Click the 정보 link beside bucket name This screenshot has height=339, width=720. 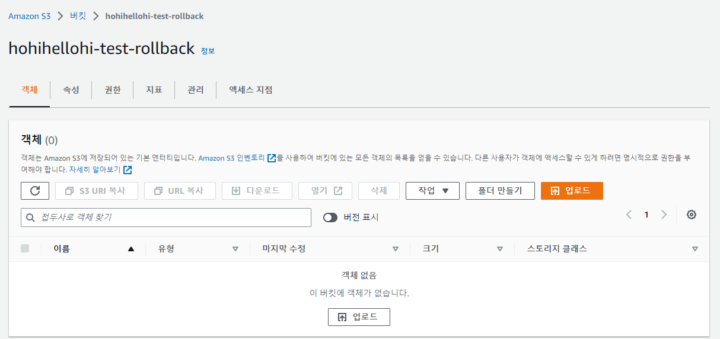click(208, 51)
